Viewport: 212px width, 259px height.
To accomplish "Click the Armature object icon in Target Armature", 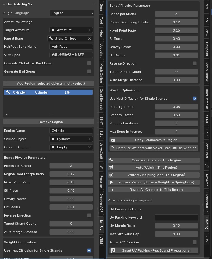I will click(53, 30).
